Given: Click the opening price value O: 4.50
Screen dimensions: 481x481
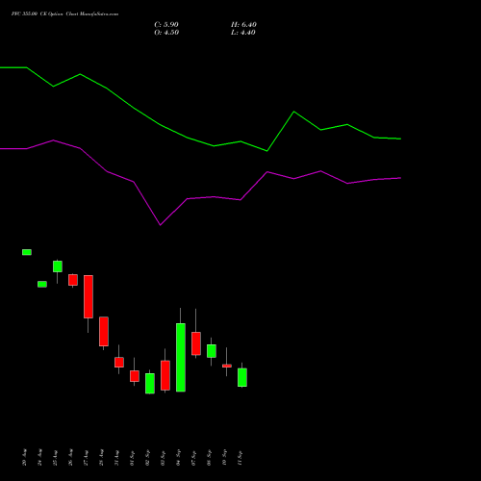Looking at the screenshot, I should point(166,33).
